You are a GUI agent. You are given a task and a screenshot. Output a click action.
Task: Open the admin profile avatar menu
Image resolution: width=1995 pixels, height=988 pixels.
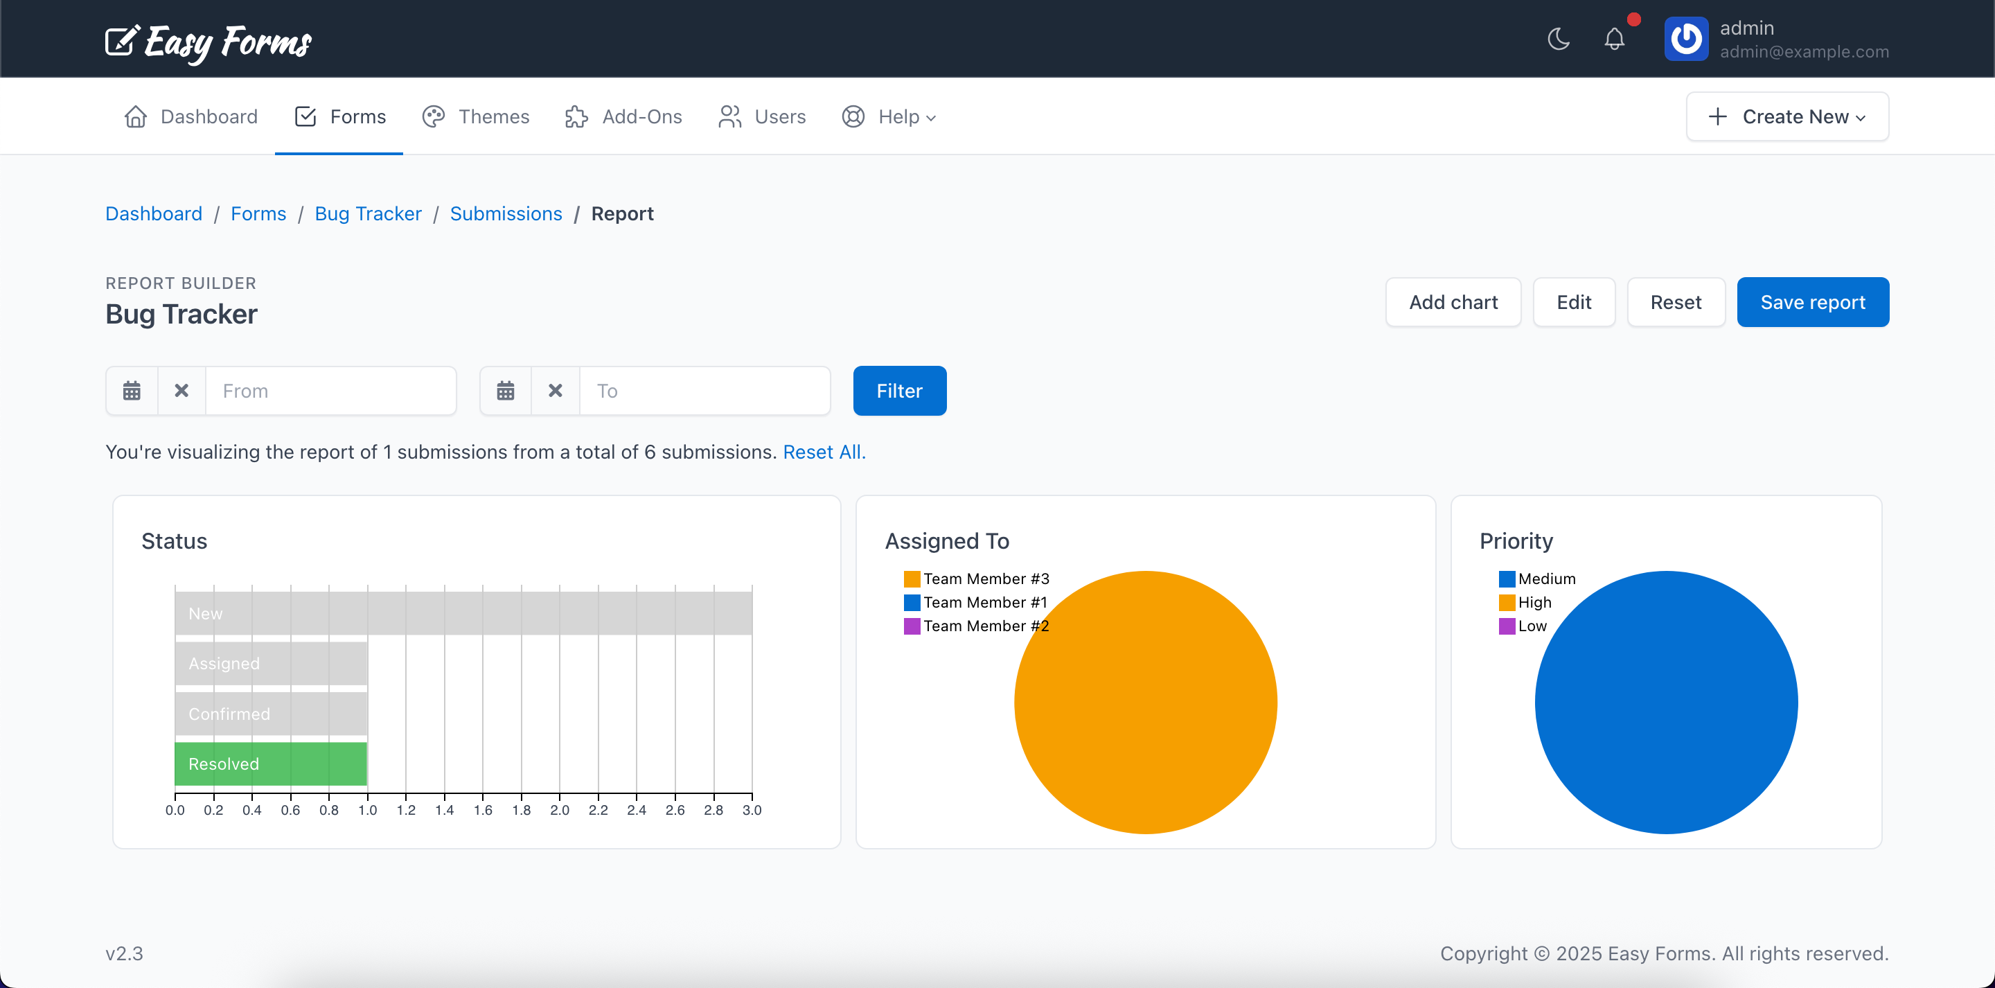click(1687, 39)
